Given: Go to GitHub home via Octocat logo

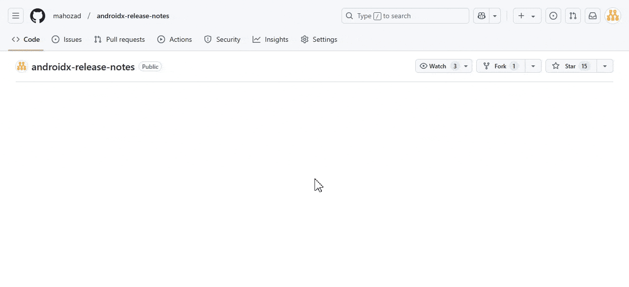Looking at the screenshot, I should pos(38,16).
